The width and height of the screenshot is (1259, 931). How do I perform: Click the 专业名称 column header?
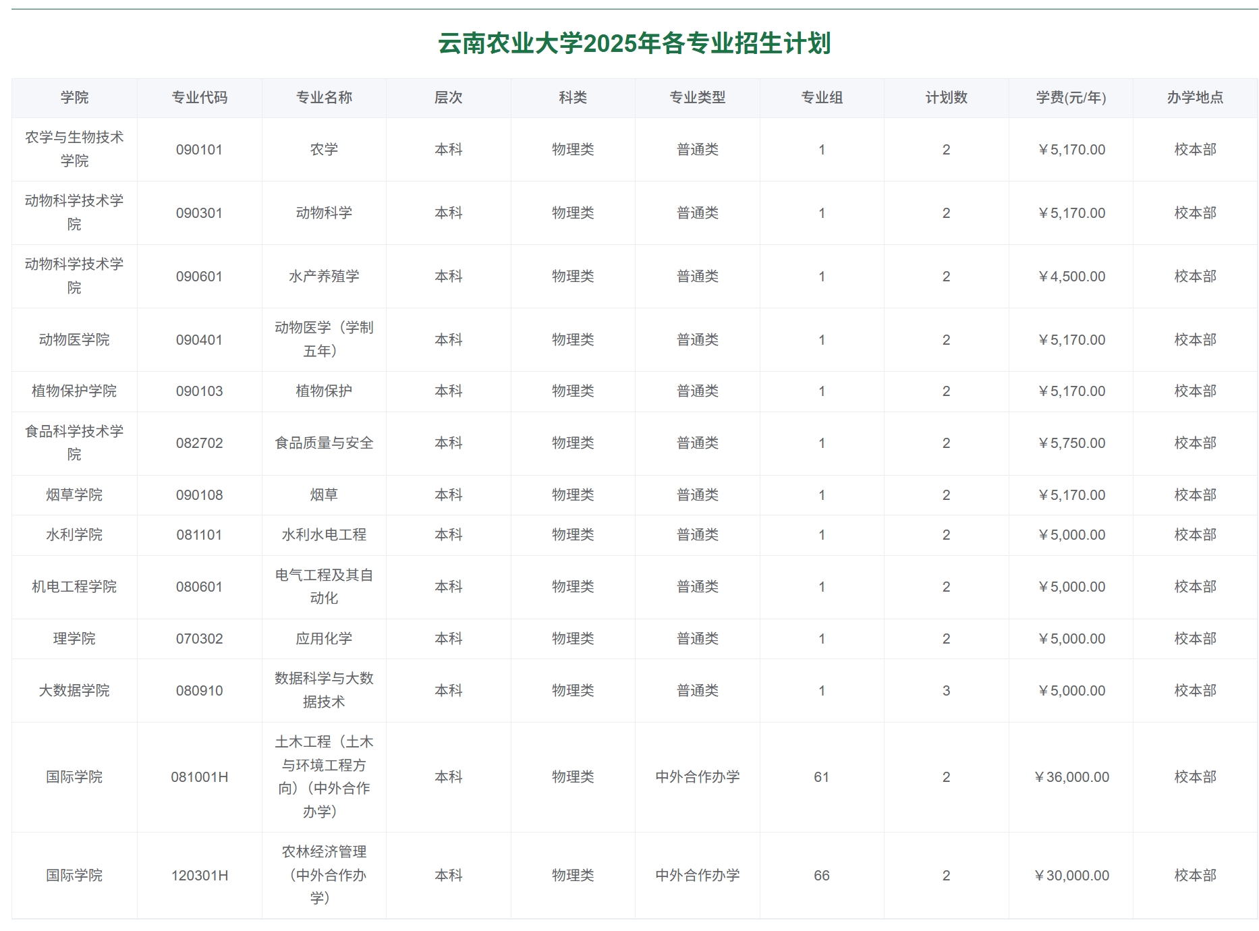pyautogui.click(x=324, y=97)
